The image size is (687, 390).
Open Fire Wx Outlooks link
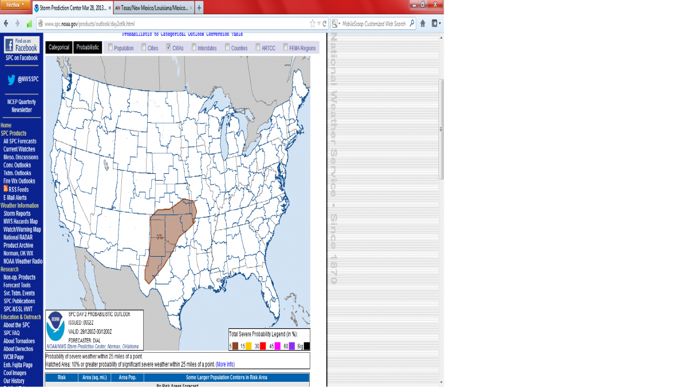click(19, 181)
